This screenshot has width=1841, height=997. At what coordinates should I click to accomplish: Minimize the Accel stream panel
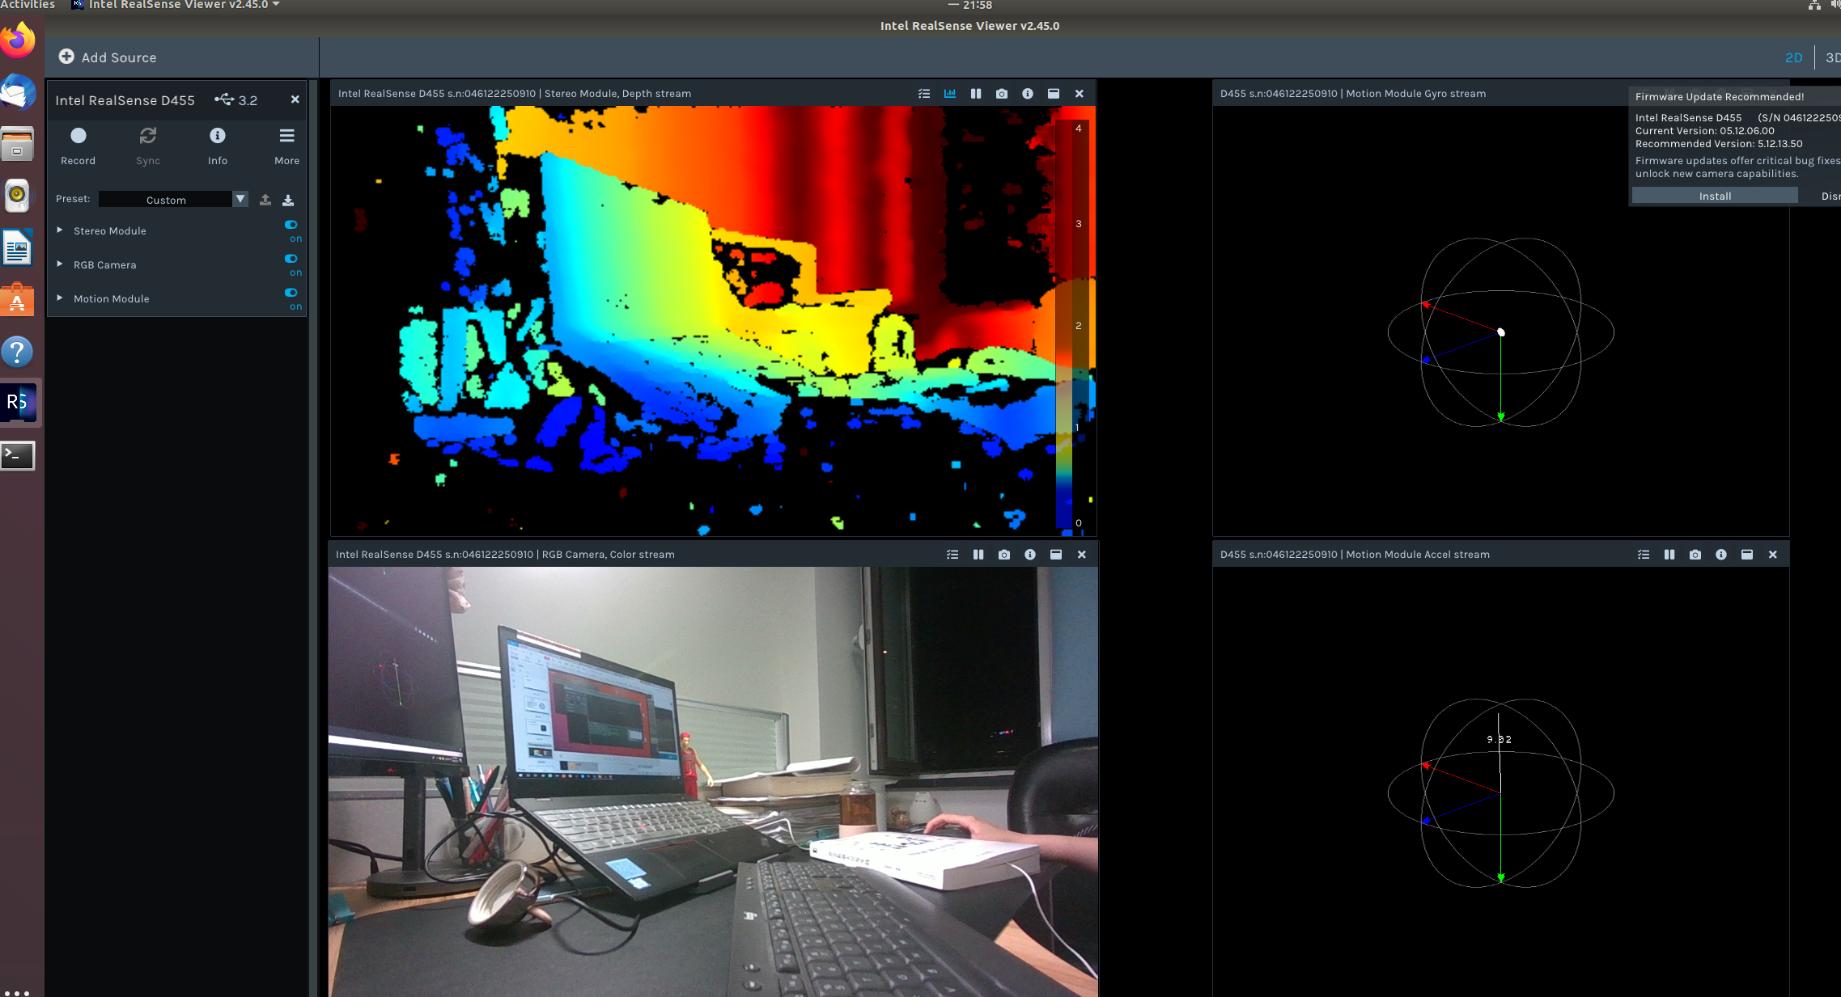[1747, 555]
